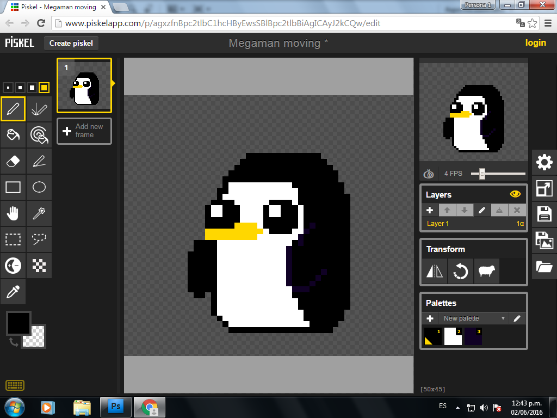Select the Eraser tool
This screenshot has width=557, height=418.
tap(13, 161)
